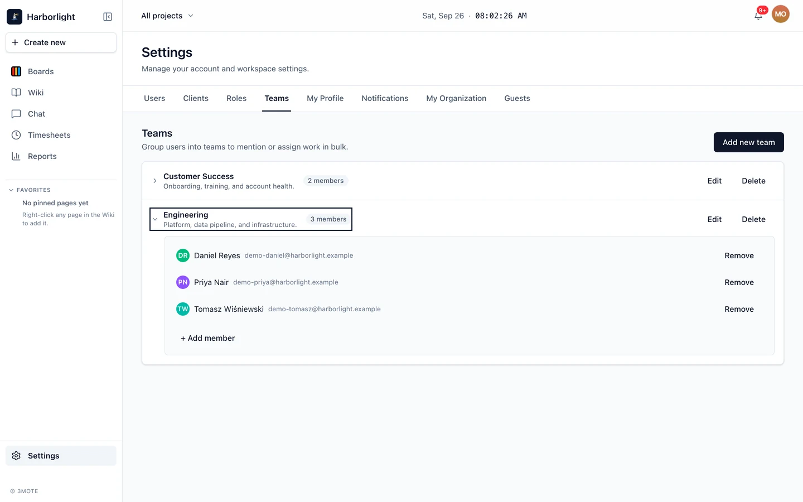Collapse the sidebar panel icon
This screenshot has width=803, height=502.
point(108,17)
